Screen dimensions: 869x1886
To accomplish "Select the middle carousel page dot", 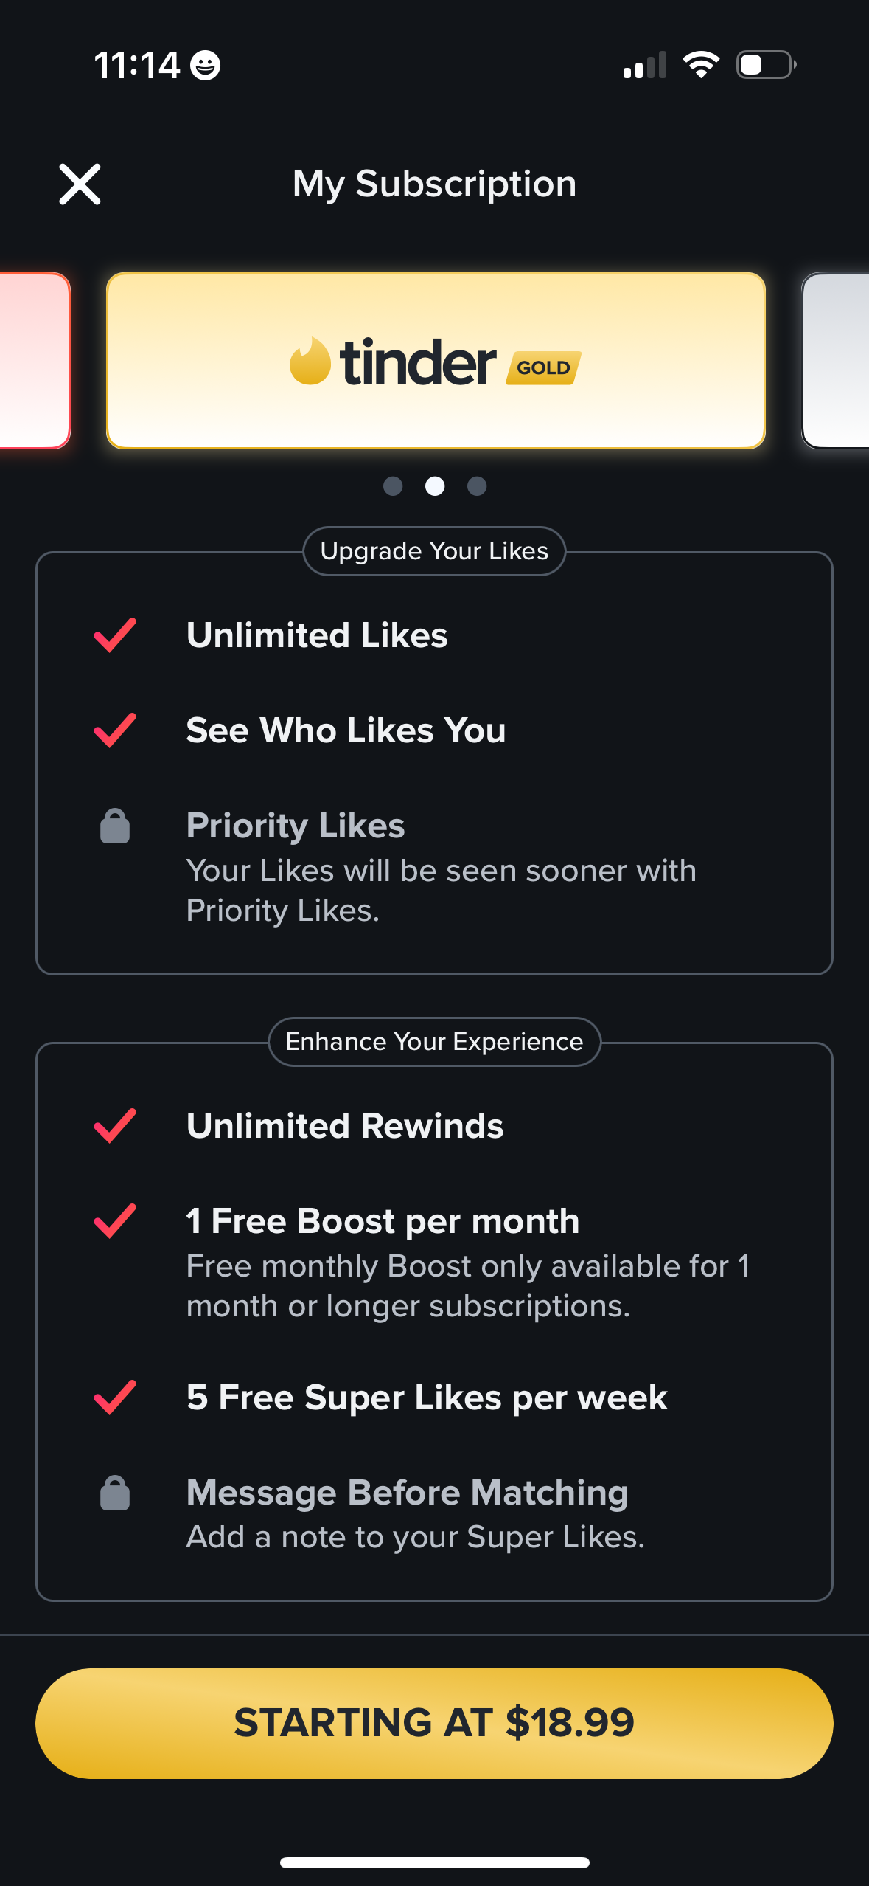I will tap(435, 486).
